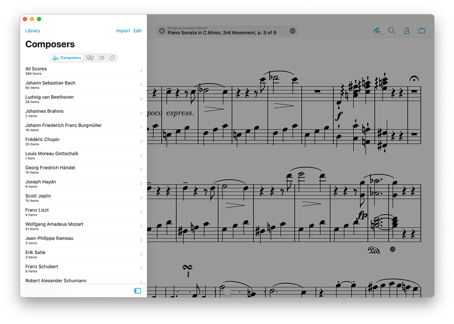Open Jean-Philippe Rameau scores
Viewport: 454px width, 324px height.
coord(84,241)
